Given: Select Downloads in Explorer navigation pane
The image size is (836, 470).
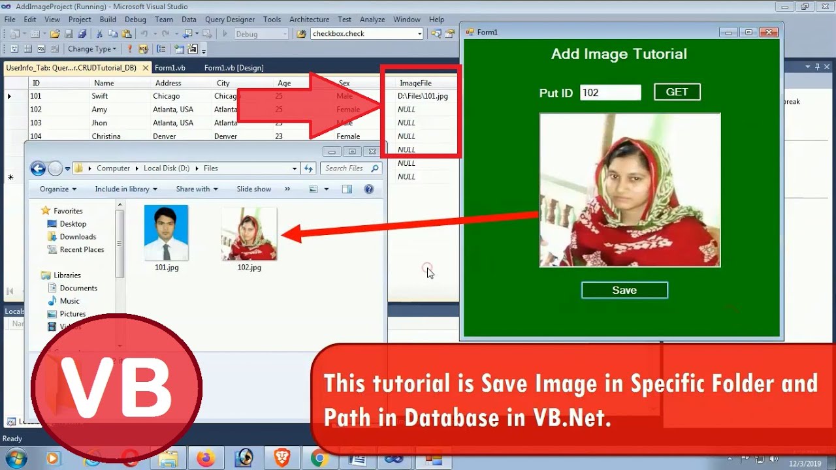Looking at the screenshot, I should click(72, 237).
